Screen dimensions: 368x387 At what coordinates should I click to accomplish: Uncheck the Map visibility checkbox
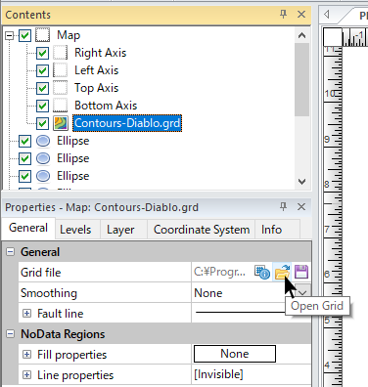tap(25, 35)
